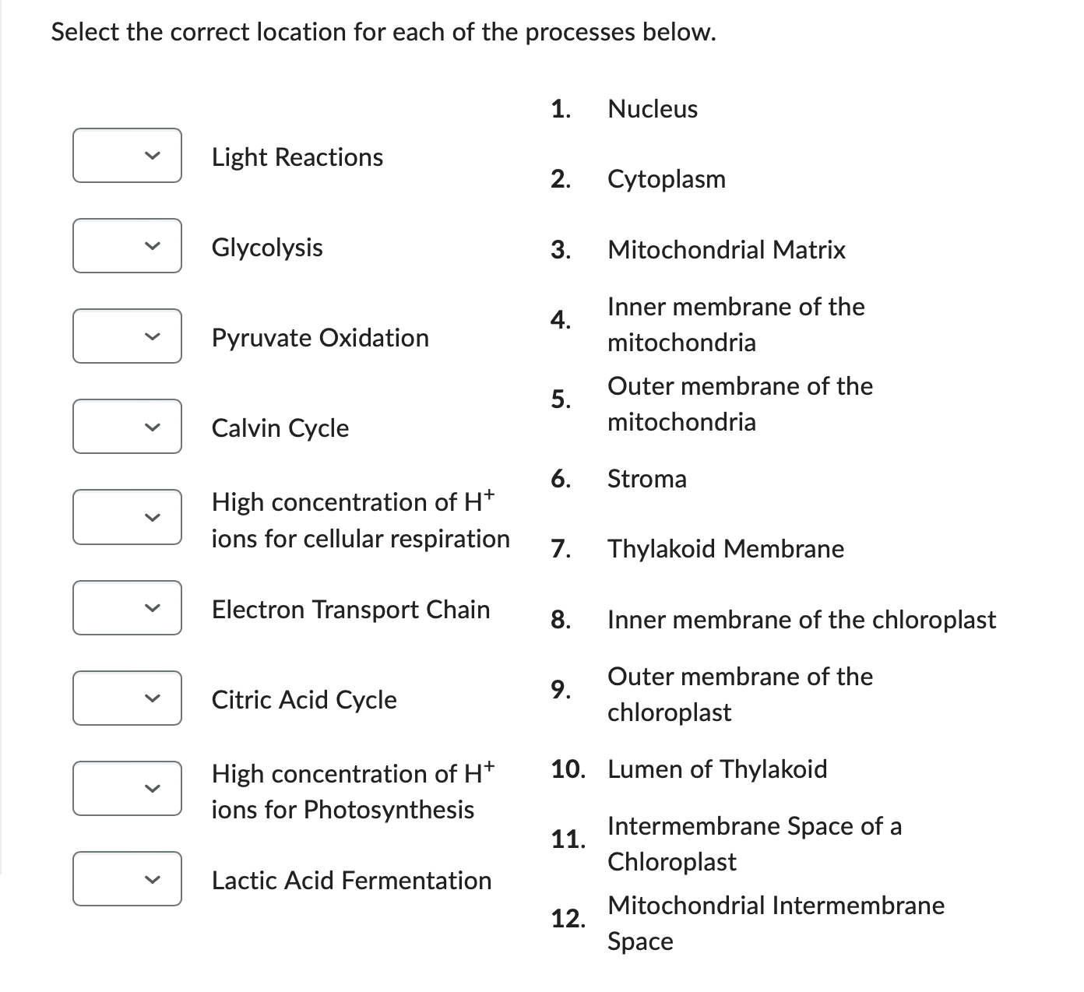Click the Stroma answer text
The height and width of the screenshot is (992, 1084).
coord(647,479)
